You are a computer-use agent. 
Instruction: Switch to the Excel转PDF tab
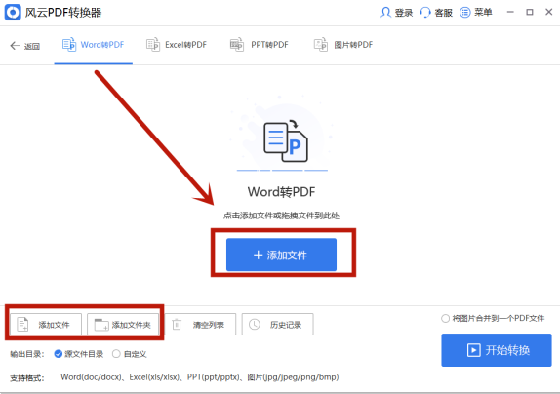(177, 45)
